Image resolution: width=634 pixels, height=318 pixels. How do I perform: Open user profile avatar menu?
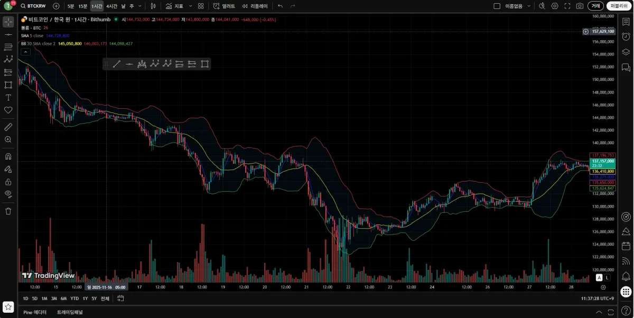click(9, 6)
